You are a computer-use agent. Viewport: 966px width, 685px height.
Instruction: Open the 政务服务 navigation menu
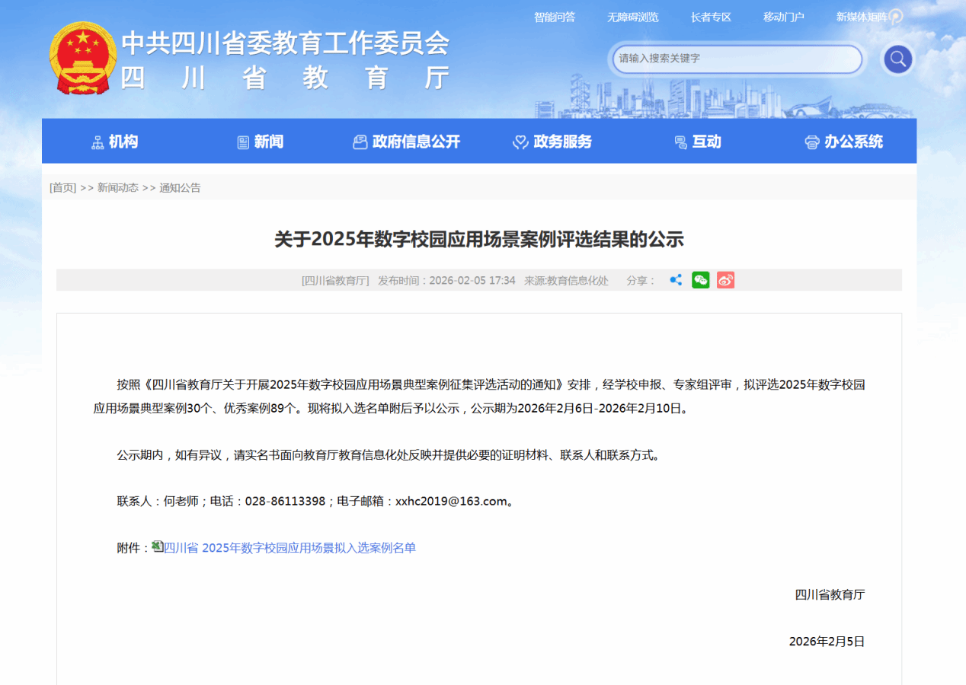click(x=552, y=142)
